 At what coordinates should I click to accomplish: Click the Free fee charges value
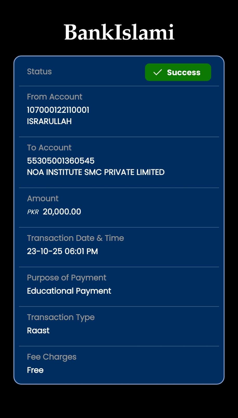click(35, 370)
